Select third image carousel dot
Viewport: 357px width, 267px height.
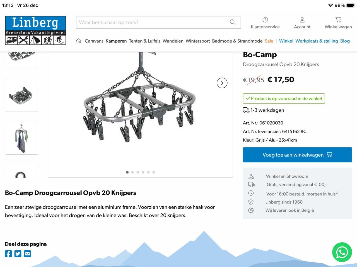138,172
